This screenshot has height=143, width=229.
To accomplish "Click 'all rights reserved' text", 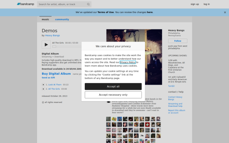I will tap(53, 102).
